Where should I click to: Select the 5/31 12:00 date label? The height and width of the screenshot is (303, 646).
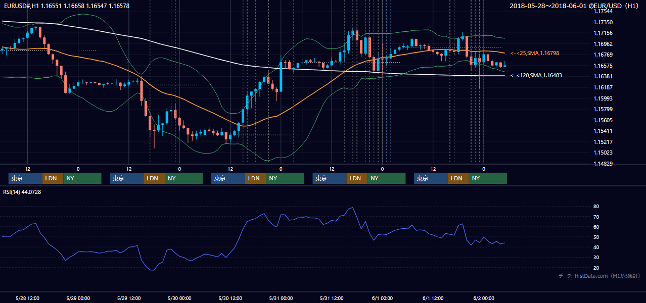click(x=332, y=298)
